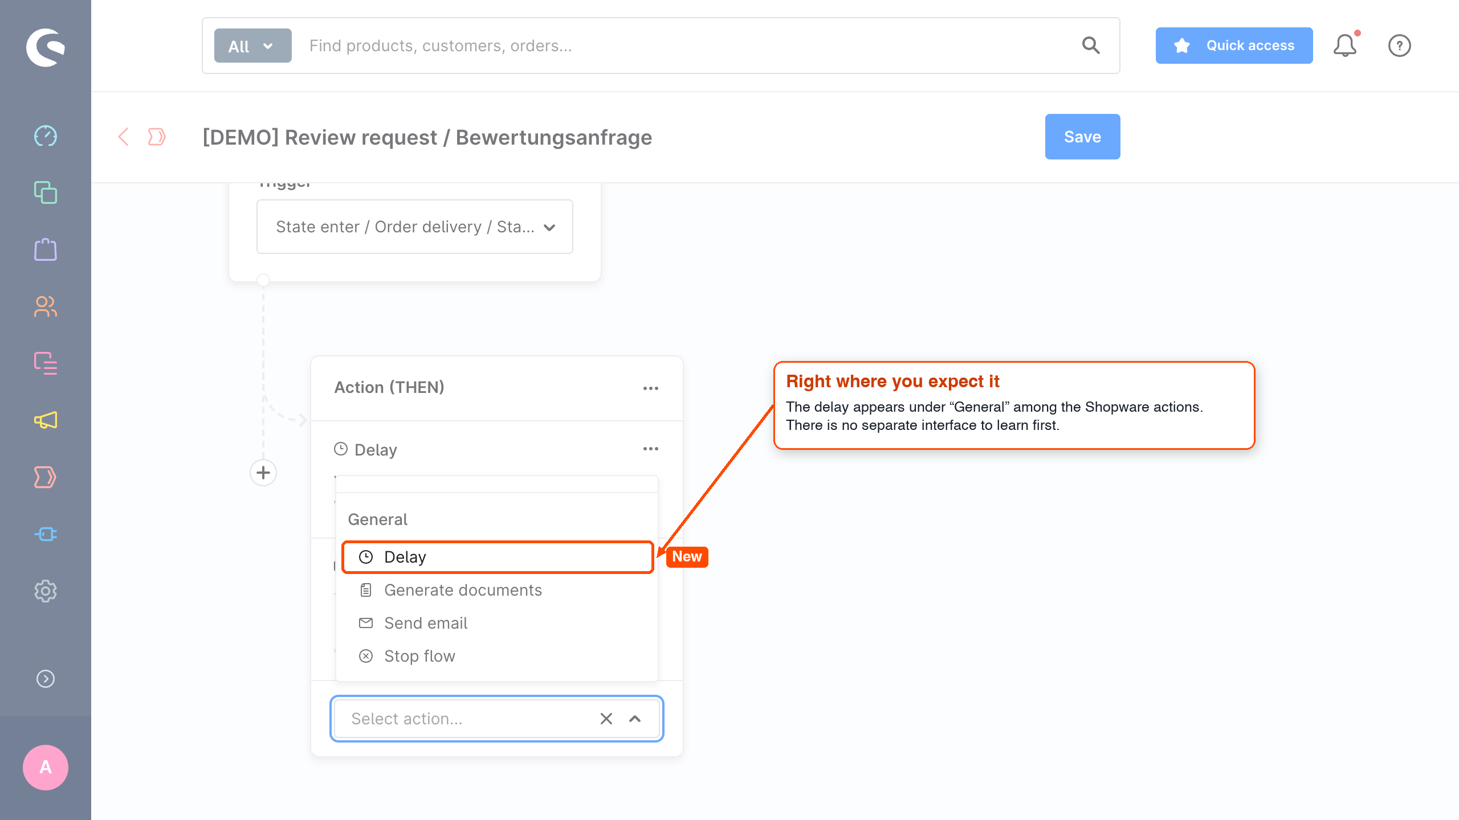Open the Settings gear icon
The width and height of the screenshot is (1459, 820).
46,591
